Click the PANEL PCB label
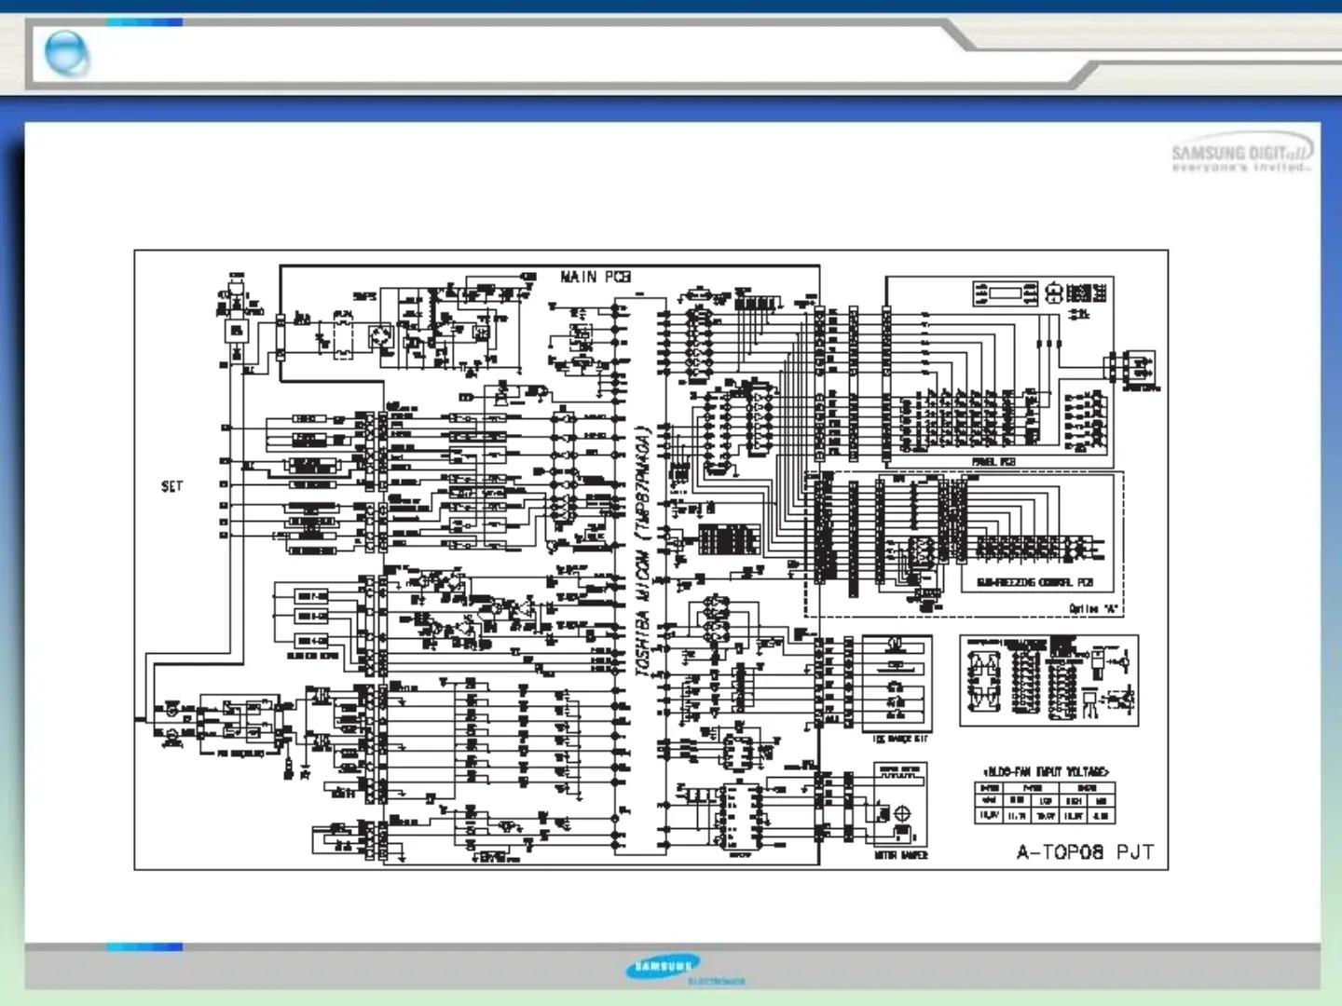1342x1006 pixels. point(993,462)
